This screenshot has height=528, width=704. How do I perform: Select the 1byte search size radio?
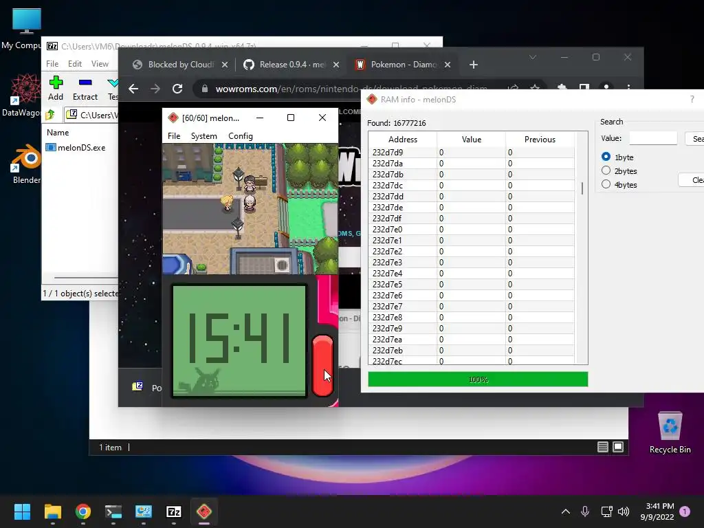point(606,157)
